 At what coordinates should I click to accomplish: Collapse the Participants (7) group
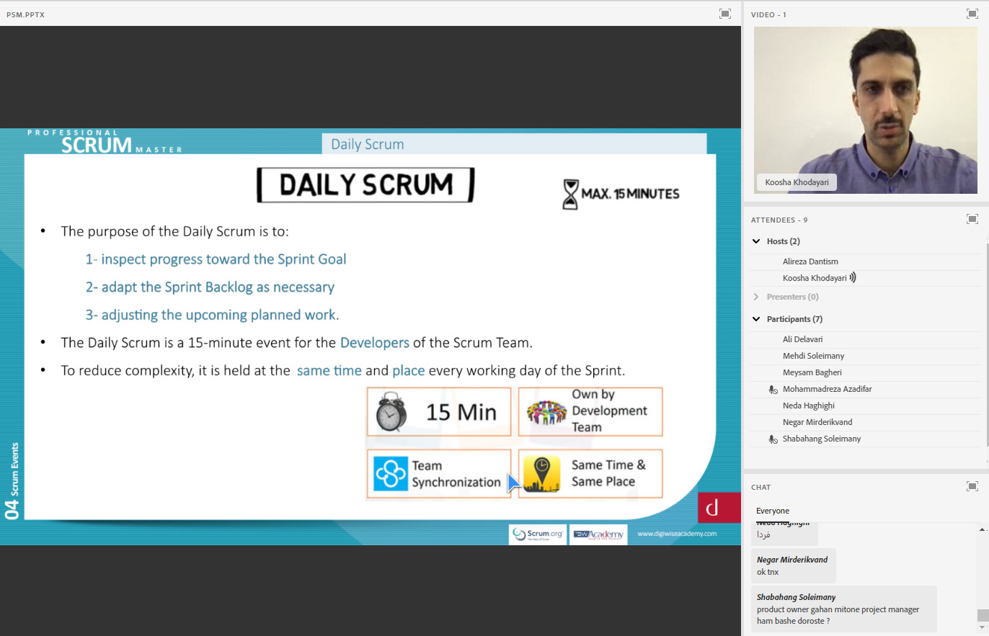pyautogui.click(x=756, y=319)
